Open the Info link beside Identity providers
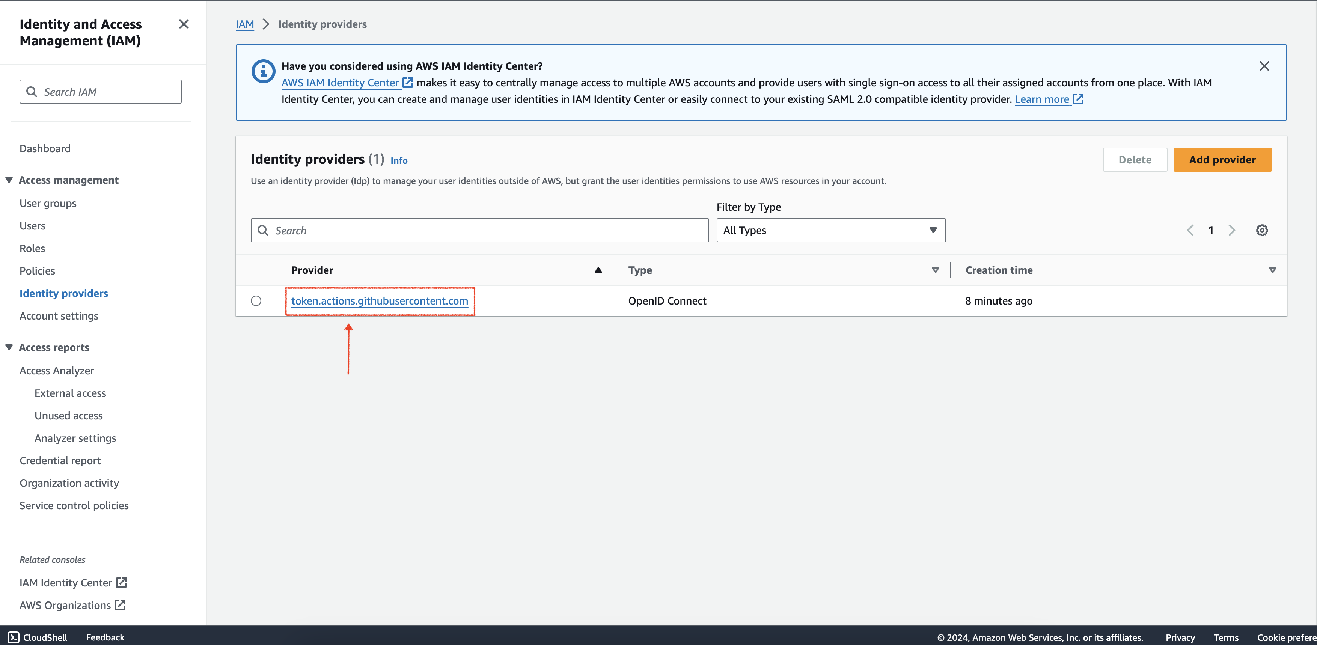This screenshot has height=645, width=1317. [399, 160]
